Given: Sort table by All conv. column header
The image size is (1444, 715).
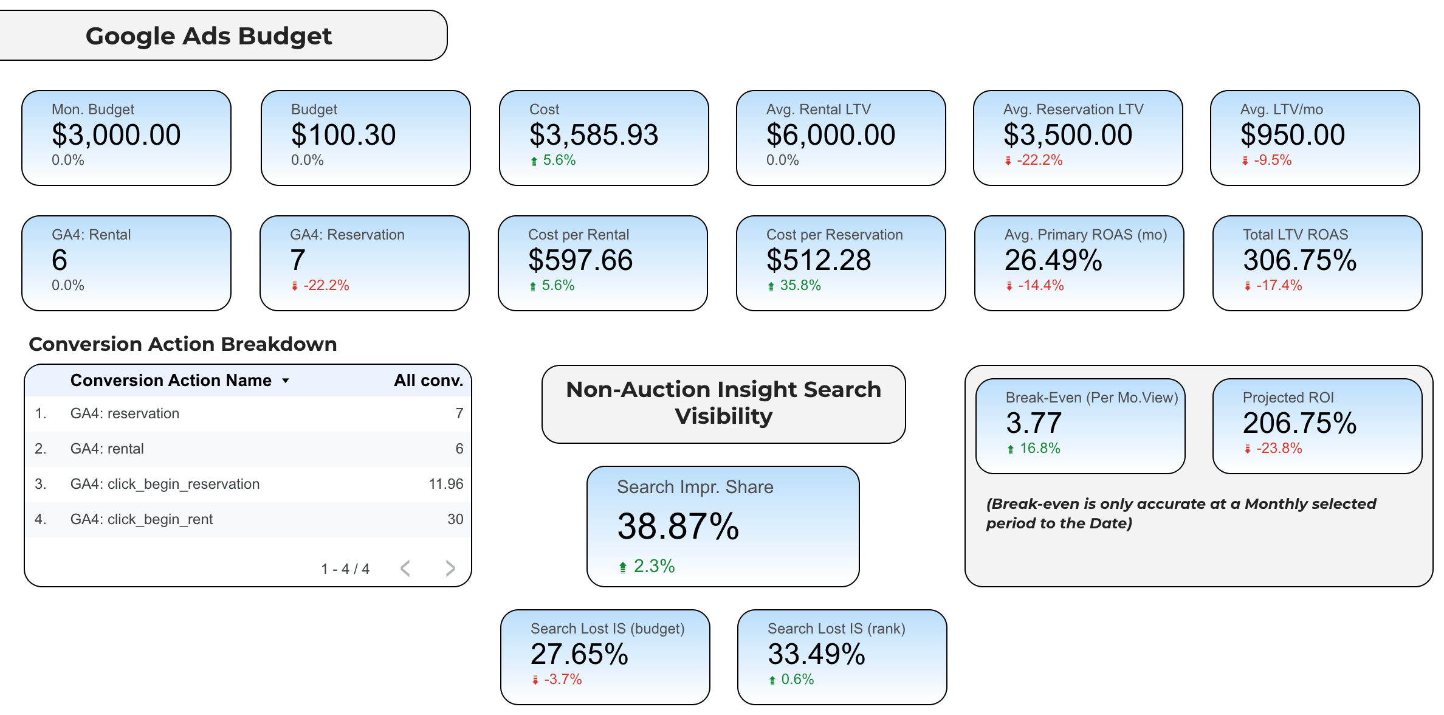Looking at the screenshot, I should tap(428, 381).
